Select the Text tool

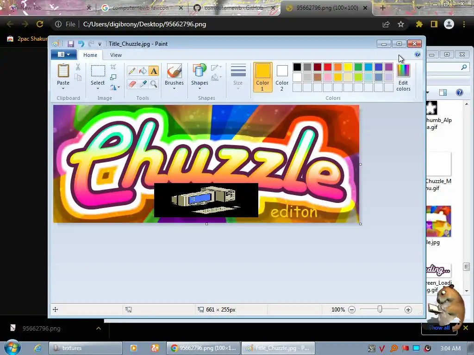point(154,71)
